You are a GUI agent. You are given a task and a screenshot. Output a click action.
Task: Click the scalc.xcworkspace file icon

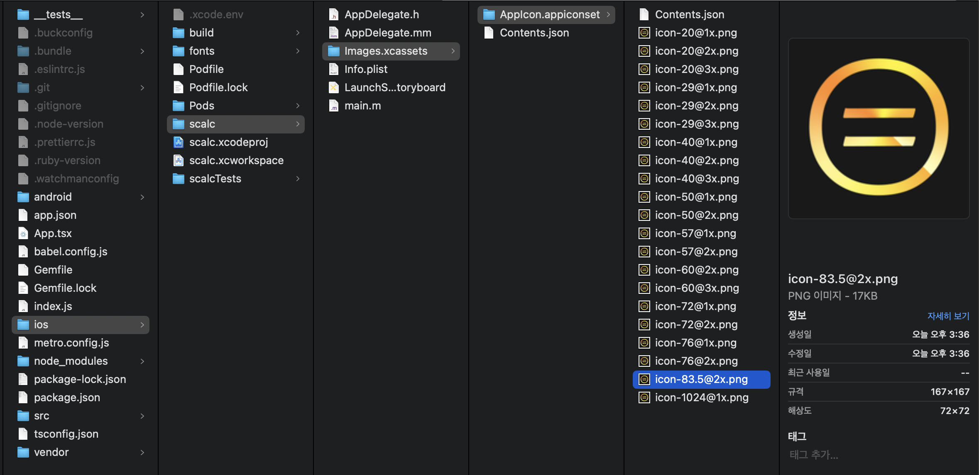(x=179, y=160)
